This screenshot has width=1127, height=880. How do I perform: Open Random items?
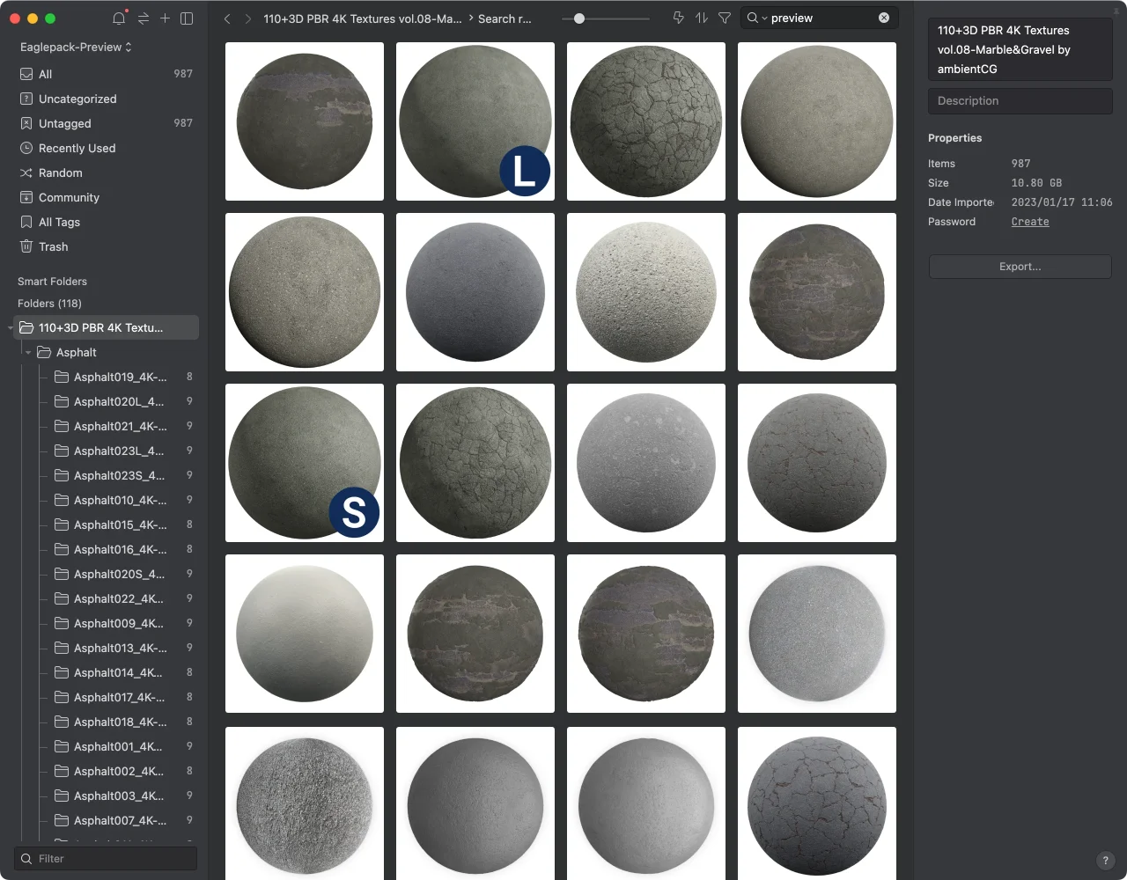pos(106,172)
